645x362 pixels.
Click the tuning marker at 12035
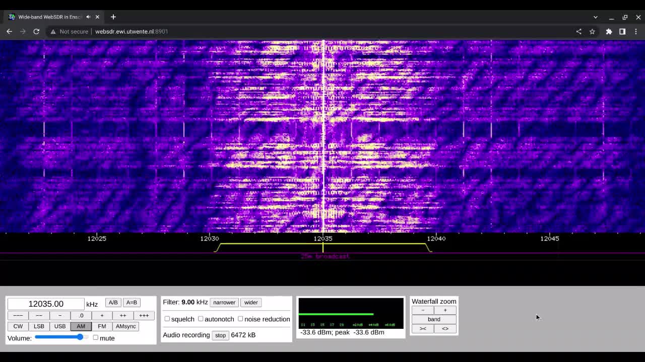[322, 247]
